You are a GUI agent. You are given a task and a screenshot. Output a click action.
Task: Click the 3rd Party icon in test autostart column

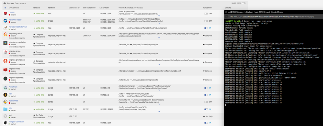click(x=204, y=116)
